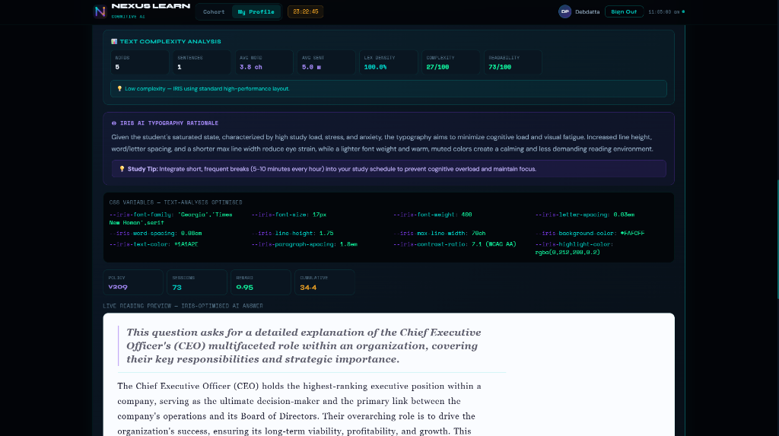The width and height of the screenshot is (779, 436).
Task: Click the Readability score 73/100
Action: pyautogui.click(x=500, y=67)
